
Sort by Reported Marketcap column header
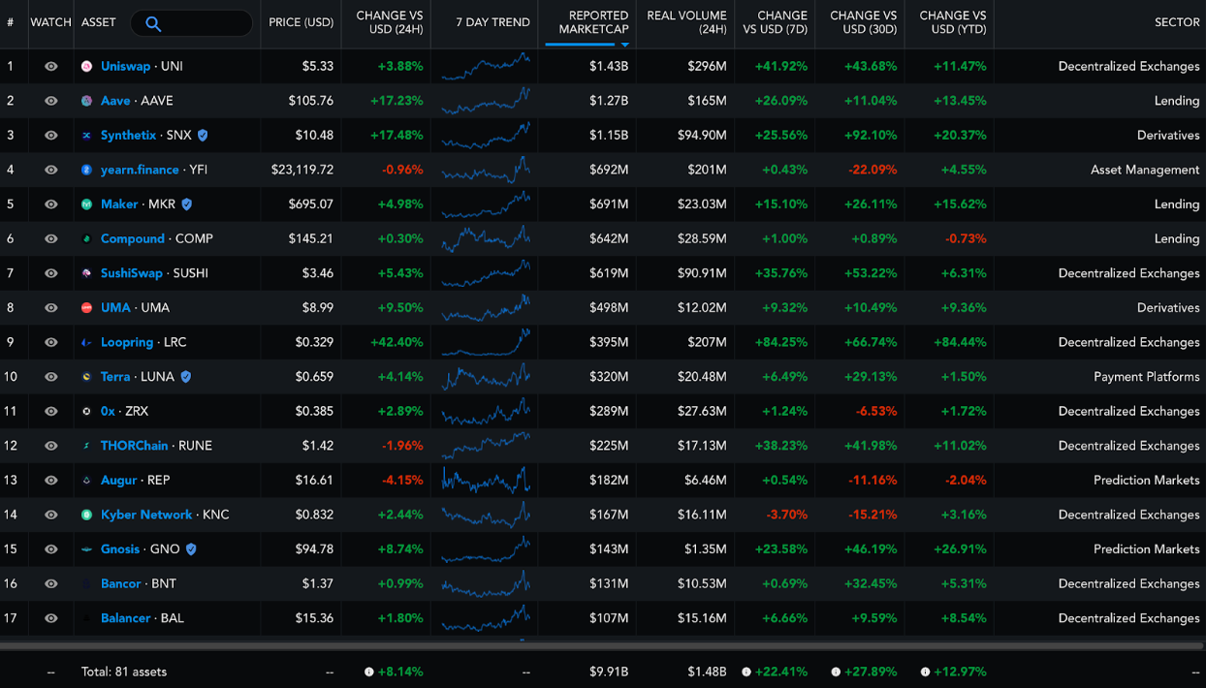coord(593,22)
